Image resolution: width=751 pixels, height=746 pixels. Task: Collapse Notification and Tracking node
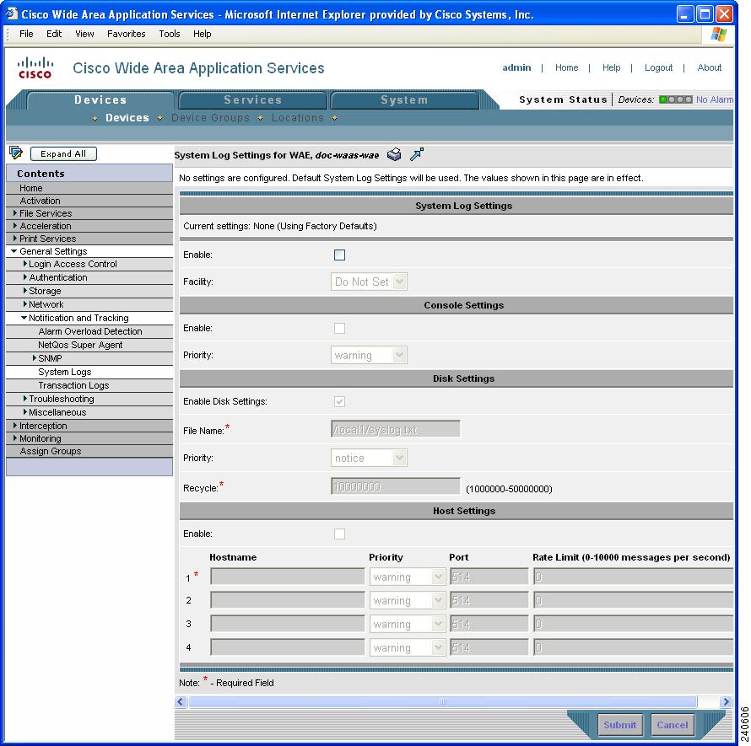pyautogui.click(x=24, y=318)
